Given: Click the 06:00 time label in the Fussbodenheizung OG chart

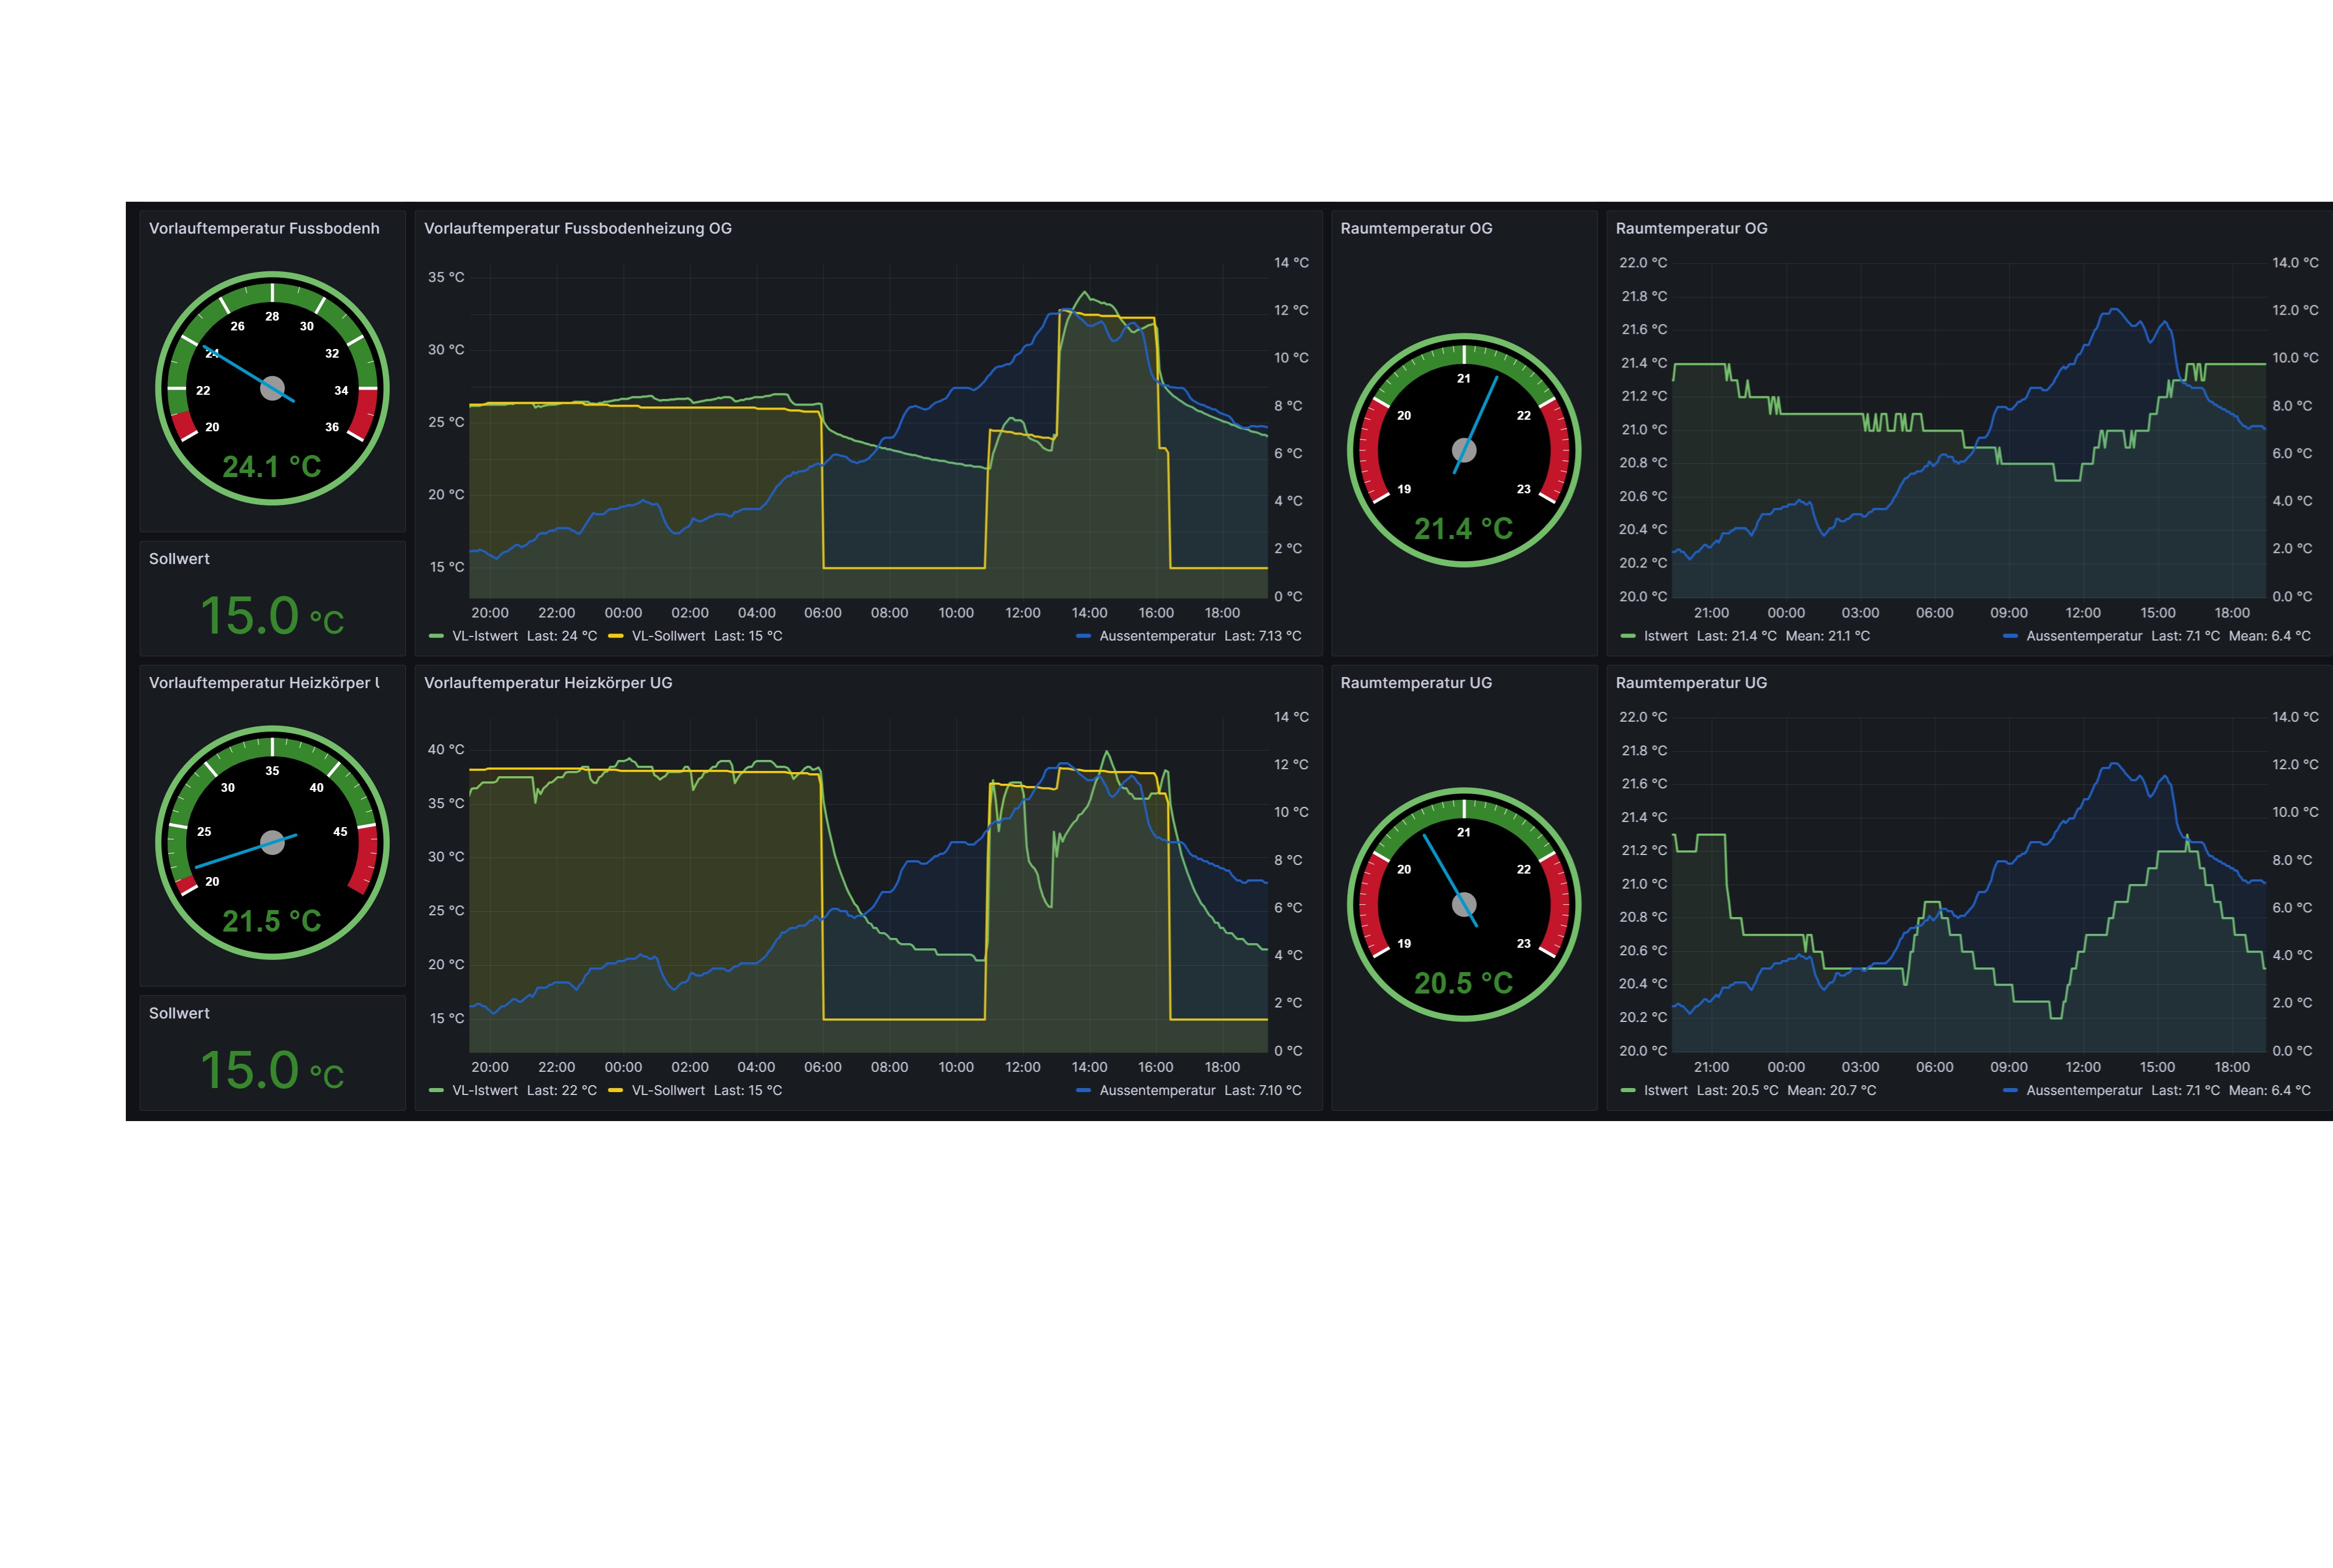Looking at the screenshot, I should (822, 613).
